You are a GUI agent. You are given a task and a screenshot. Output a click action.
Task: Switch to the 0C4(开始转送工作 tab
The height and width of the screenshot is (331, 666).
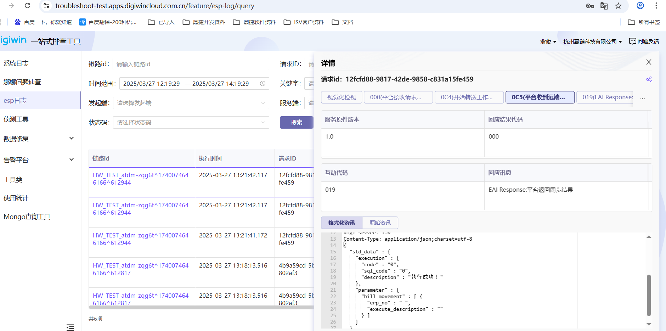(x=469, y=97)
